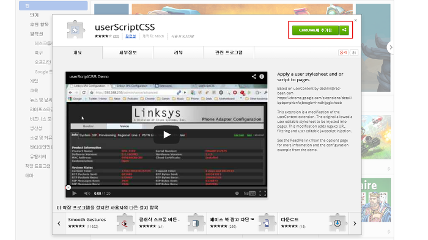Select 유틸리티 category in the sidebar
Image resolution: width=428 pixels, height=240 pixels.
(x=38, y=156)
